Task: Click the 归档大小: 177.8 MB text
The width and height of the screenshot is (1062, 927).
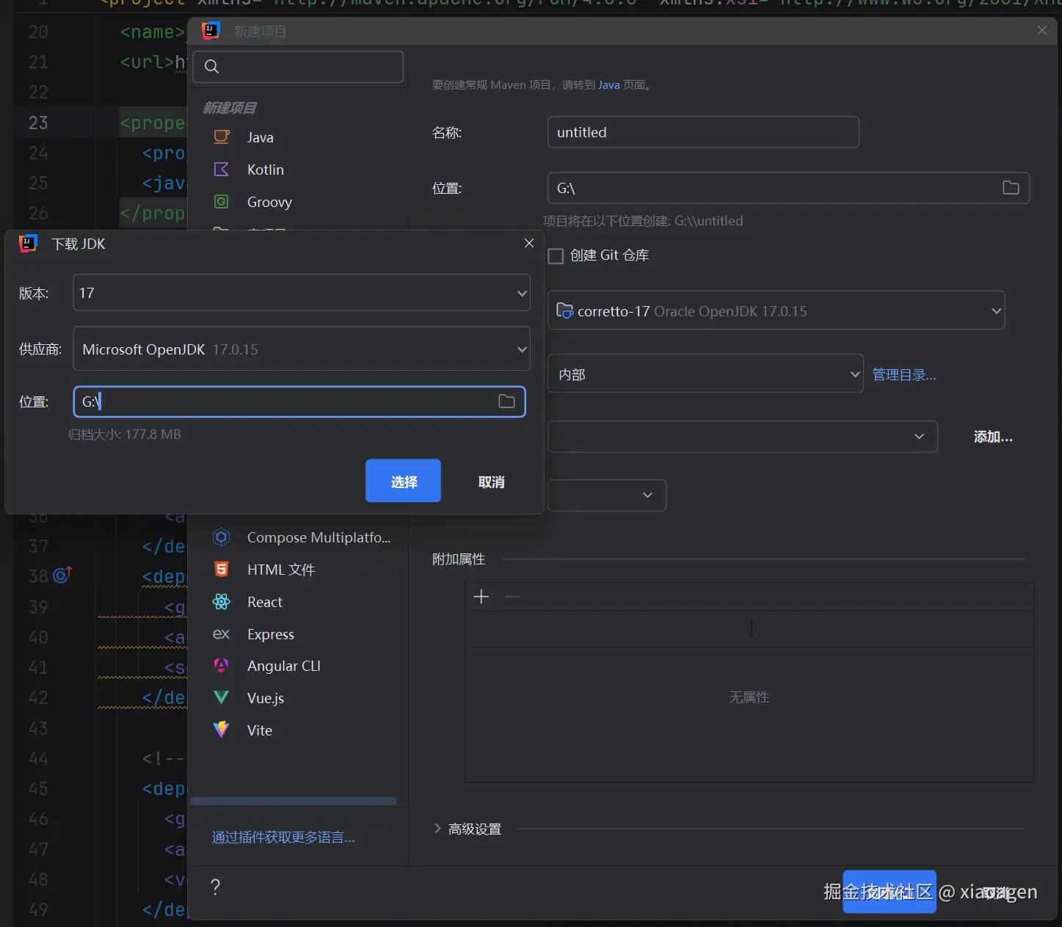Action: (125, 435)
